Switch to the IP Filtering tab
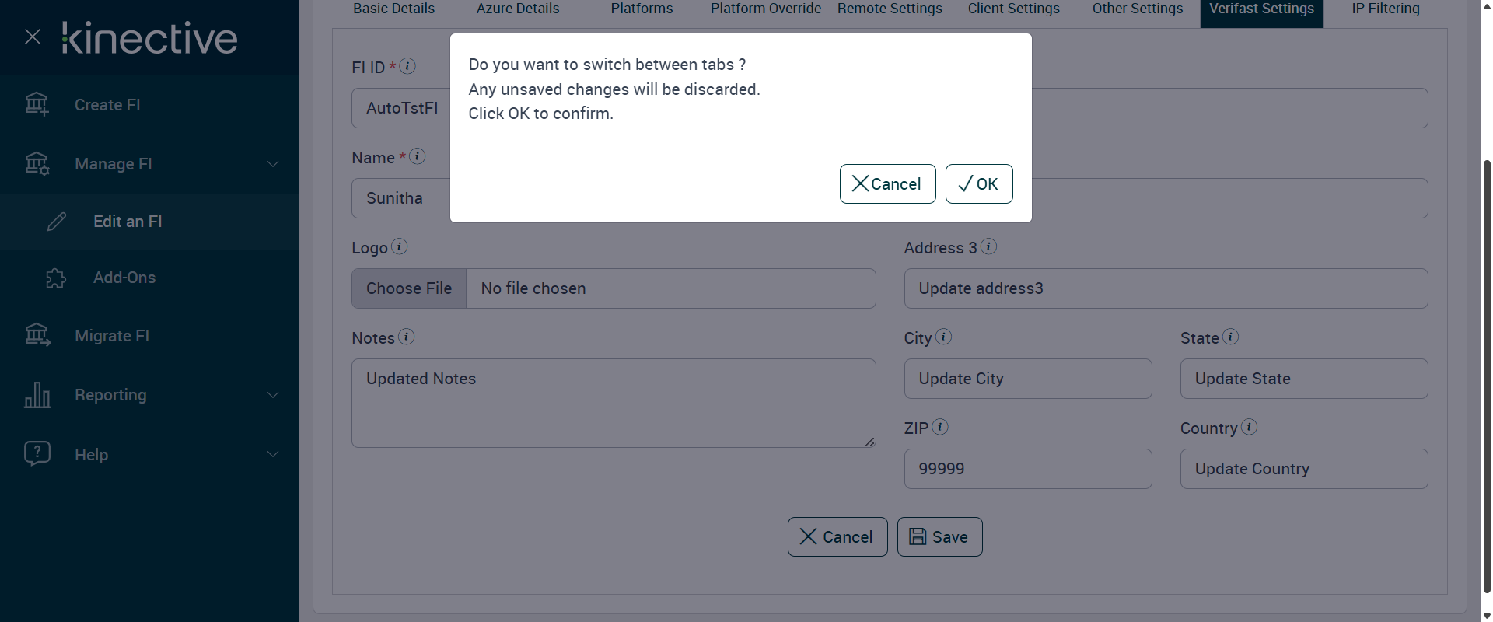 1386,9
